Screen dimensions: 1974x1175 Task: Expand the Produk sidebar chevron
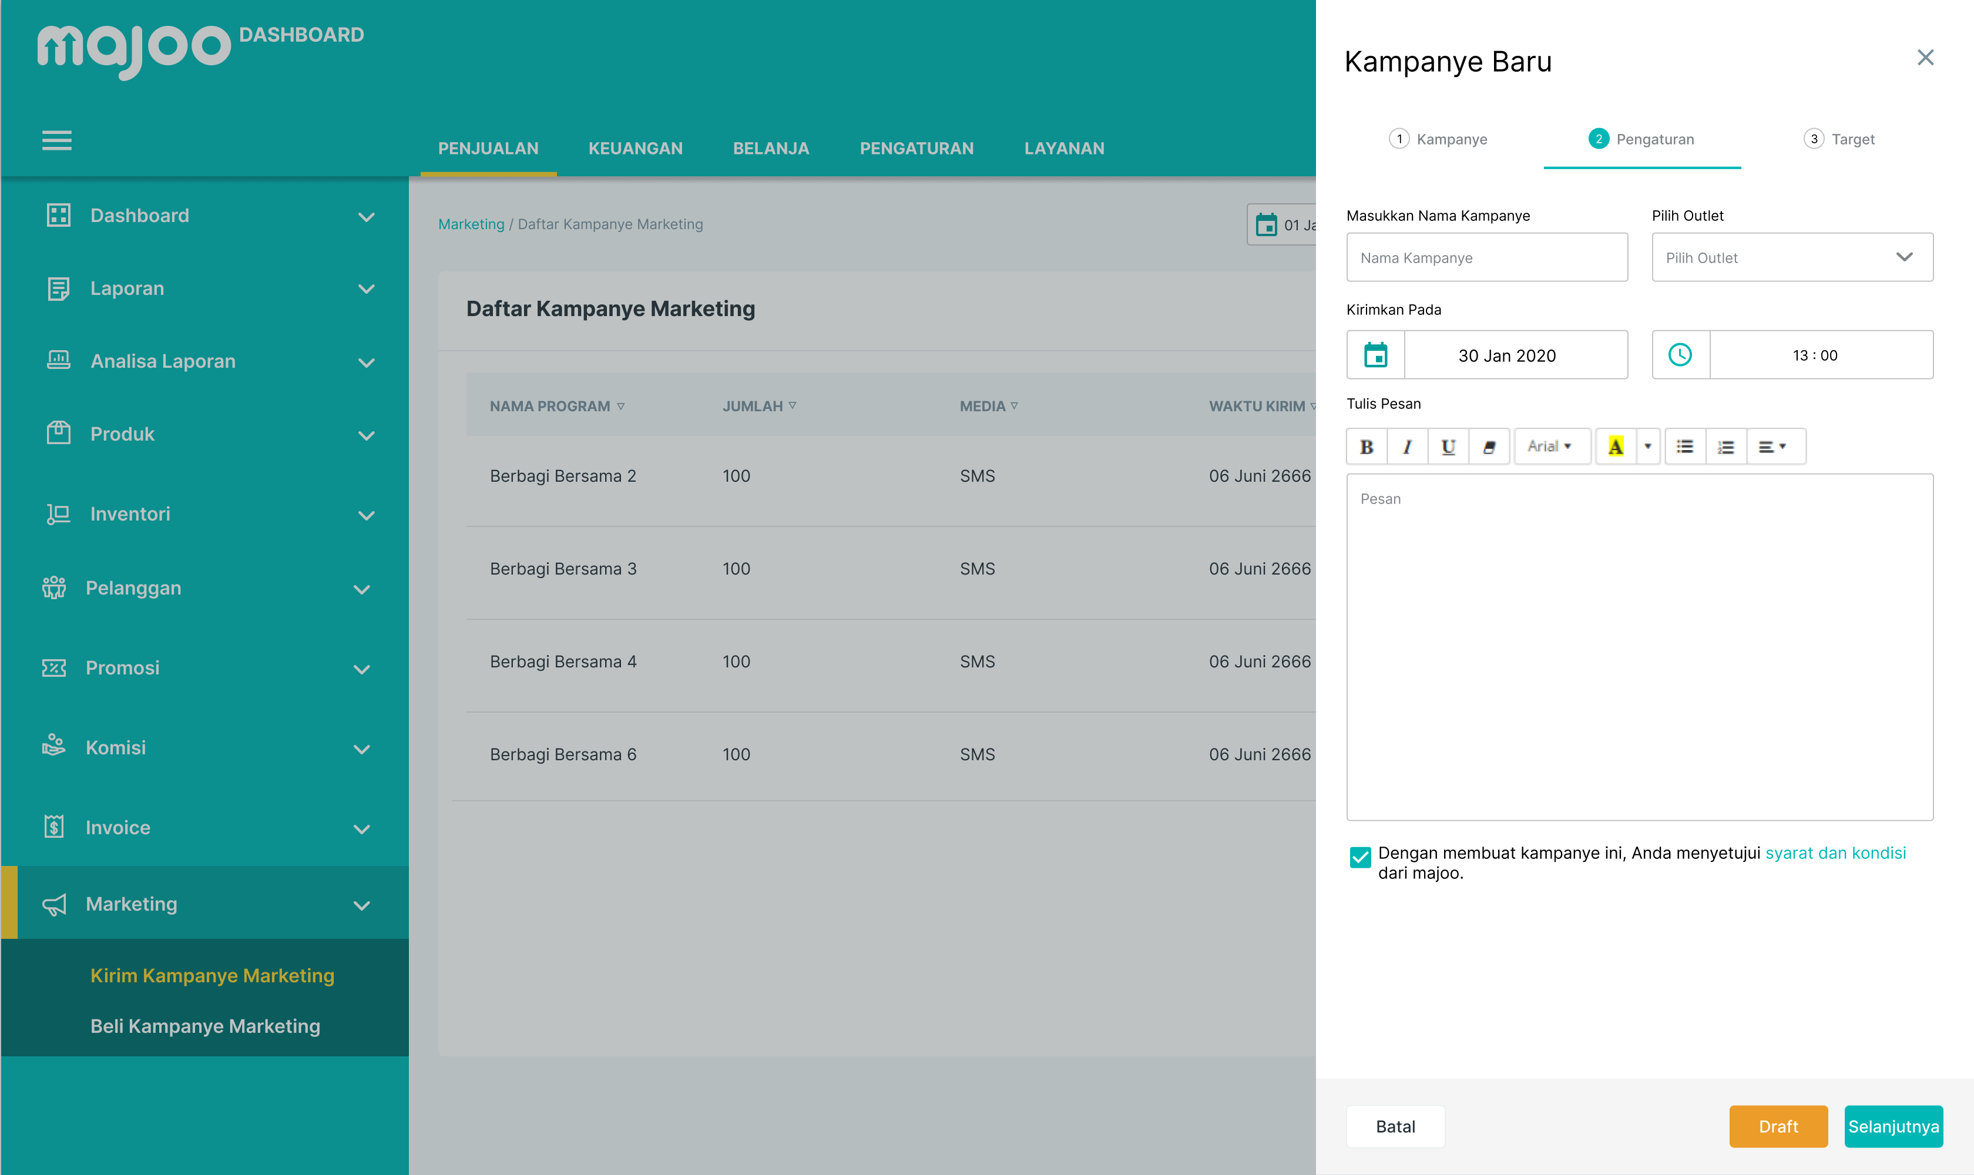[366, 435]
